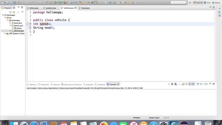Screen dimensions: 222x125
Task: Minimize the Console panel
Action: click(x=210, y=84)
